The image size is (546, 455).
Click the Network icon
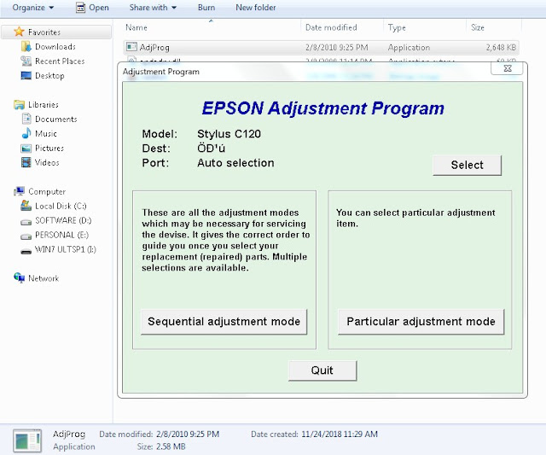tap(19, 277)
